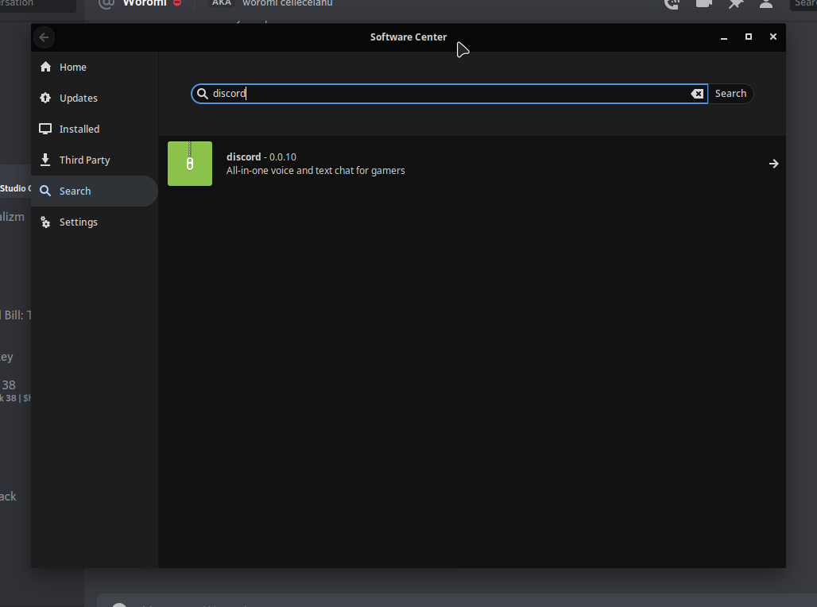Maximize the Software Center window
This screenshot has height=607, width=817.
pos(748,37)
